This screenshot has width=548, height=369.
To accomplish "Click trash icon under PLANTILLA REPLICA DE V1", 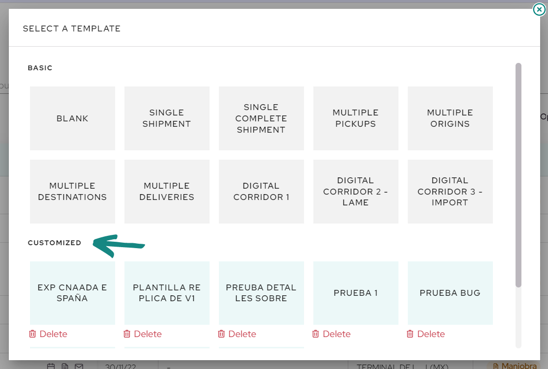I will point(126,334).
